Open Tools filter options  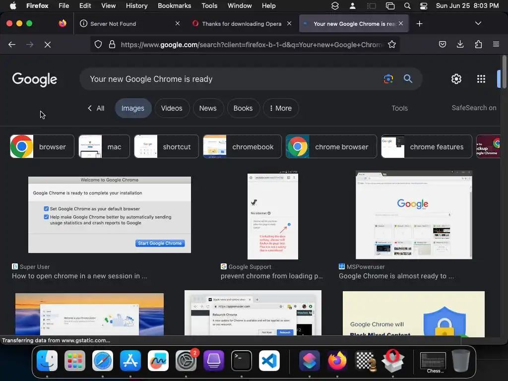[x=399, y=108]
